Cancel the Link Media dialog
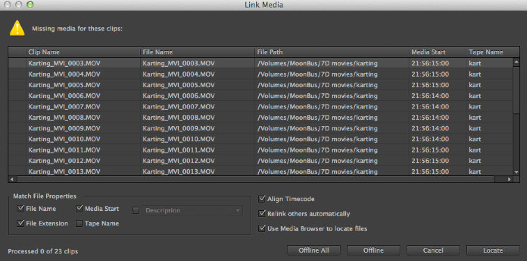This screenshot has height=261, width=527. 433,251
